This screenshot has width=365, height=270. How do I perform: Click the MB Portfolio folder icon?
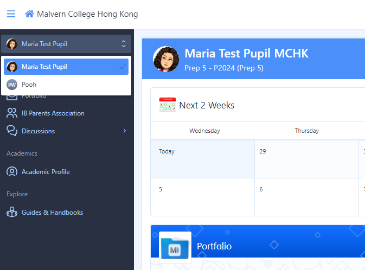pyautogui.click(x=175, y=248)
